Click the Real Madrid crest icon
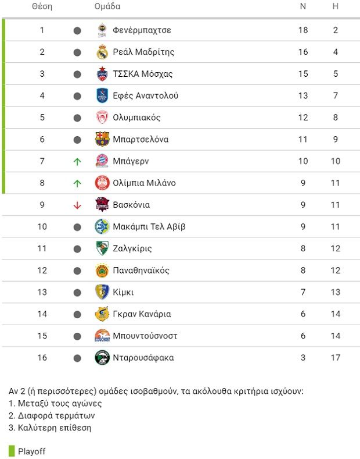Screen dimensions: 360x459 point(102,52)
